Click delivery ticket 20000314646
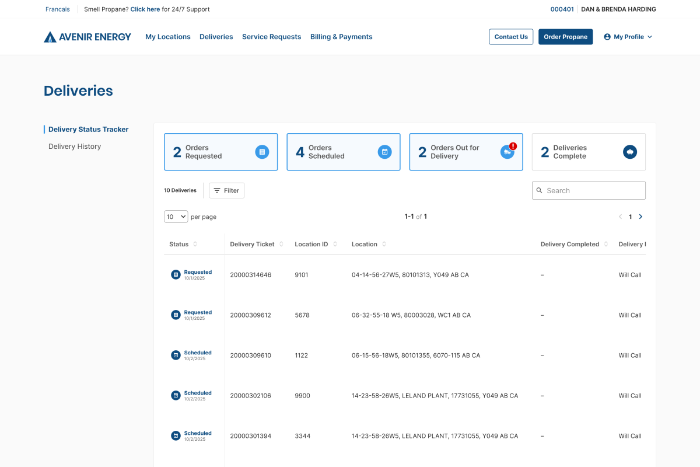 (251, 275)
